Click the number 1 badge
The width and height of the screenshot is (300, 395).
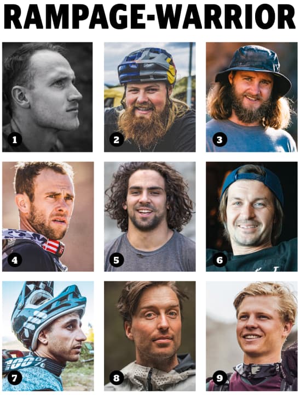pyautogui.click(x=15, y=139)
